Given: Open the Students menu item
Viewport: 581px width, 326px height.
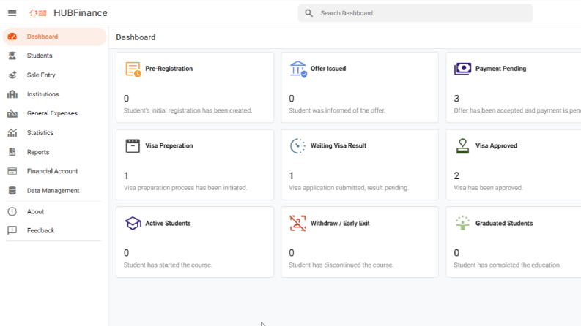Looking at the screenshot, I should click(x=54, y=56).
